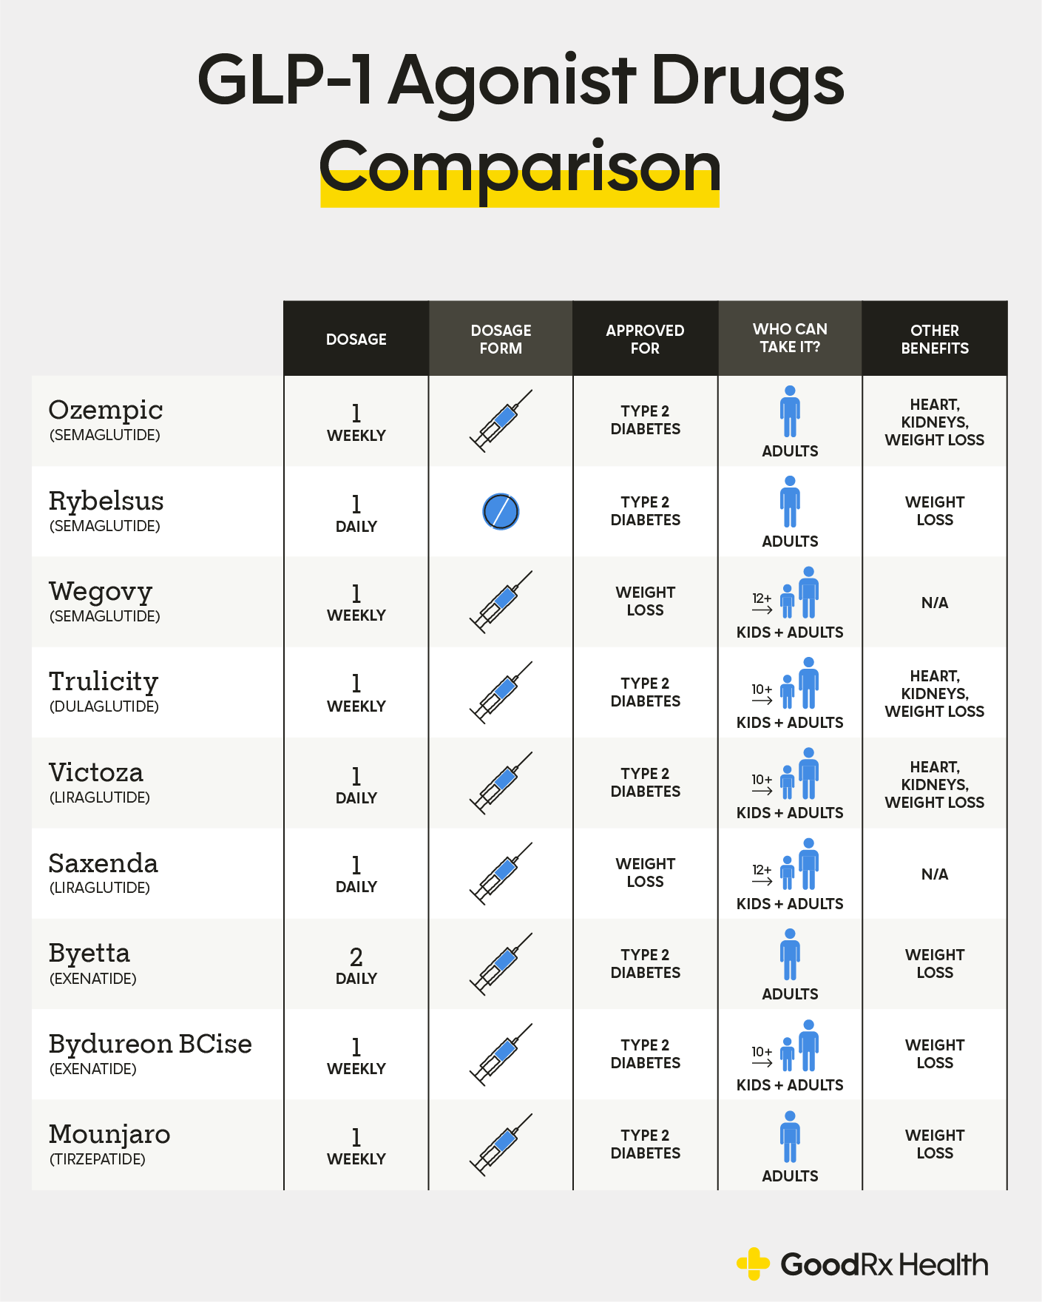Click the syringe icon in the Victoza row
Viewport: 1042px width, 1302px height.
click(x=501, y=783)
